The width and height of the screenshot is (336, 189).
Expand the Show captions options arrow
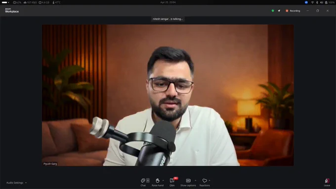(x=196, y=181)
